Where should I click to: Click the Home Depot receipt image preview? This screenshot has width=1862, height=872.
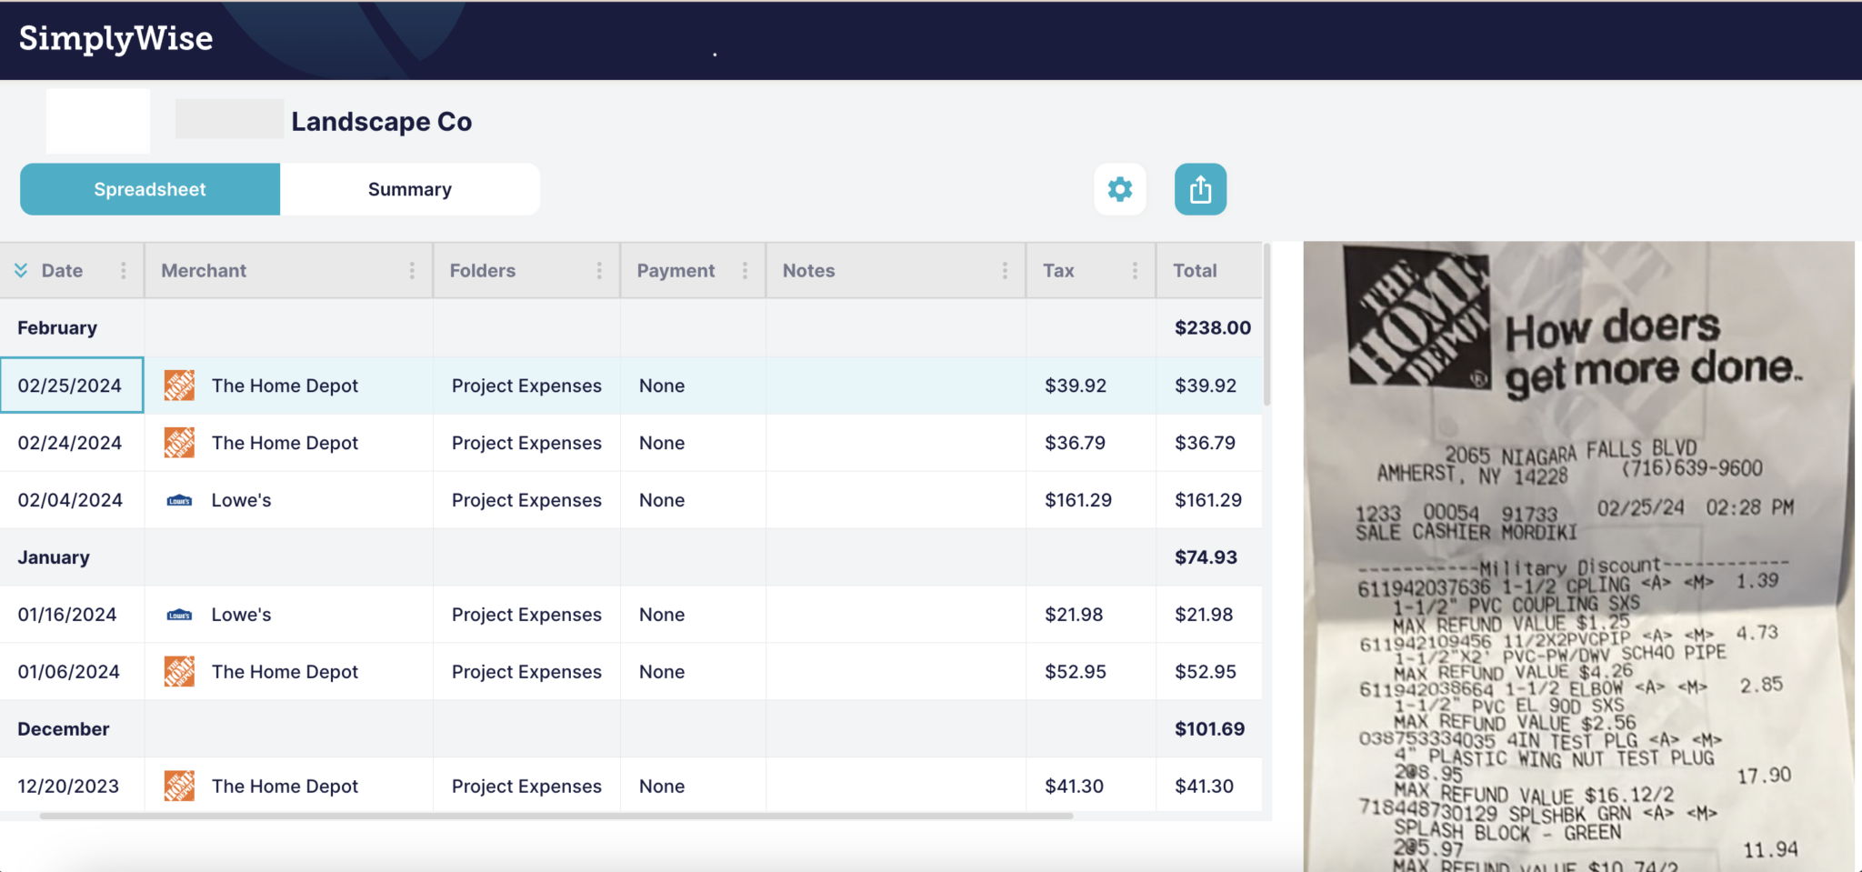[x=1582, y=546]
